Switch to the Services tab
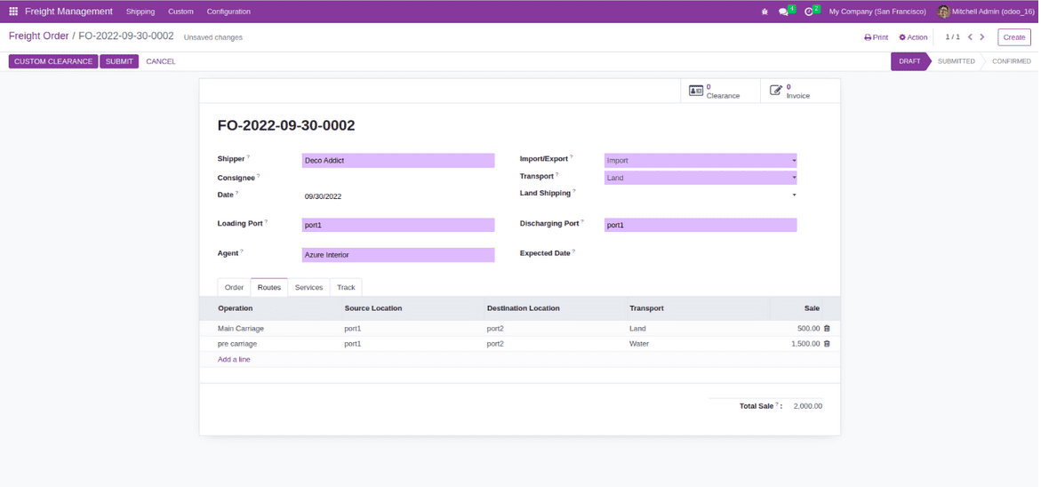Screen dimensions: 1041x487 click(308, 287)
